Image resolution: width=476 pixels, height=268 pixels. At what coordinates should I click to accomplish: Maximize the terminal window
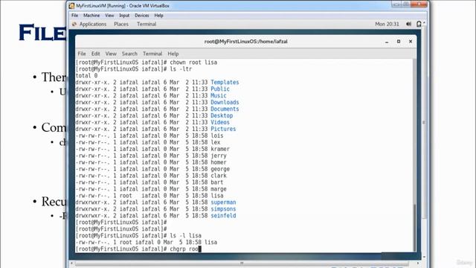tap(399, 42)
